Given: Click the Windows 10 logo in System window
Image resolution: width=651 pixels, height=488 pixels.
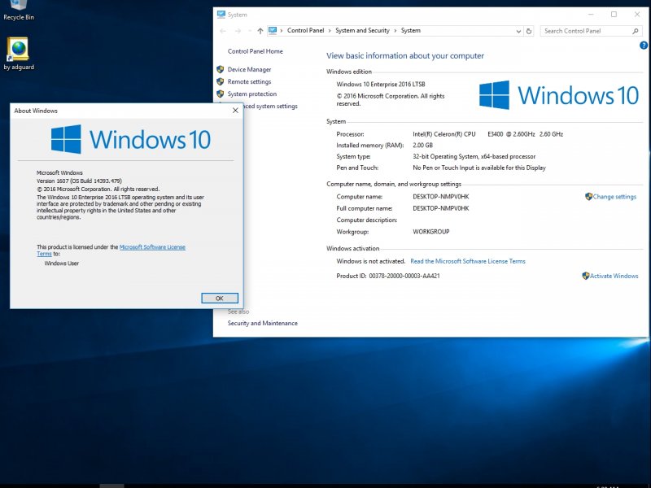Looking at the screenshot, I should (x=559, y=95).
